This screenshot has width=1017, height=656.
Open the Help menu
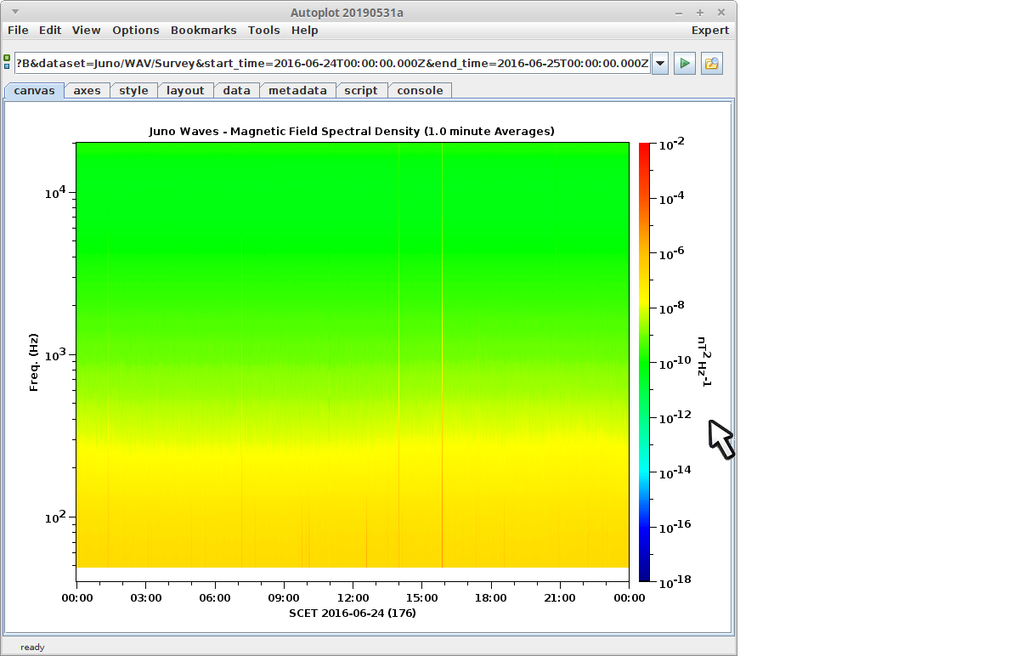click(x=304, y=31)
